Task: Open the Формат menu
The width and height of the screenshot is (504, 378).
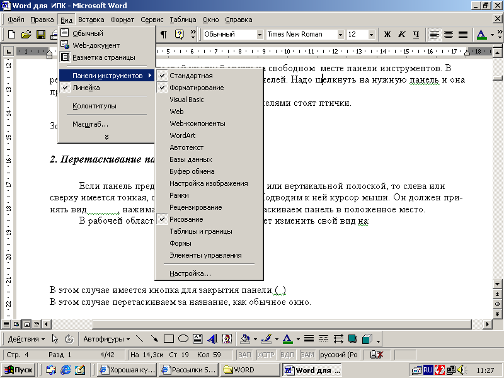Action: coord(122,20)
